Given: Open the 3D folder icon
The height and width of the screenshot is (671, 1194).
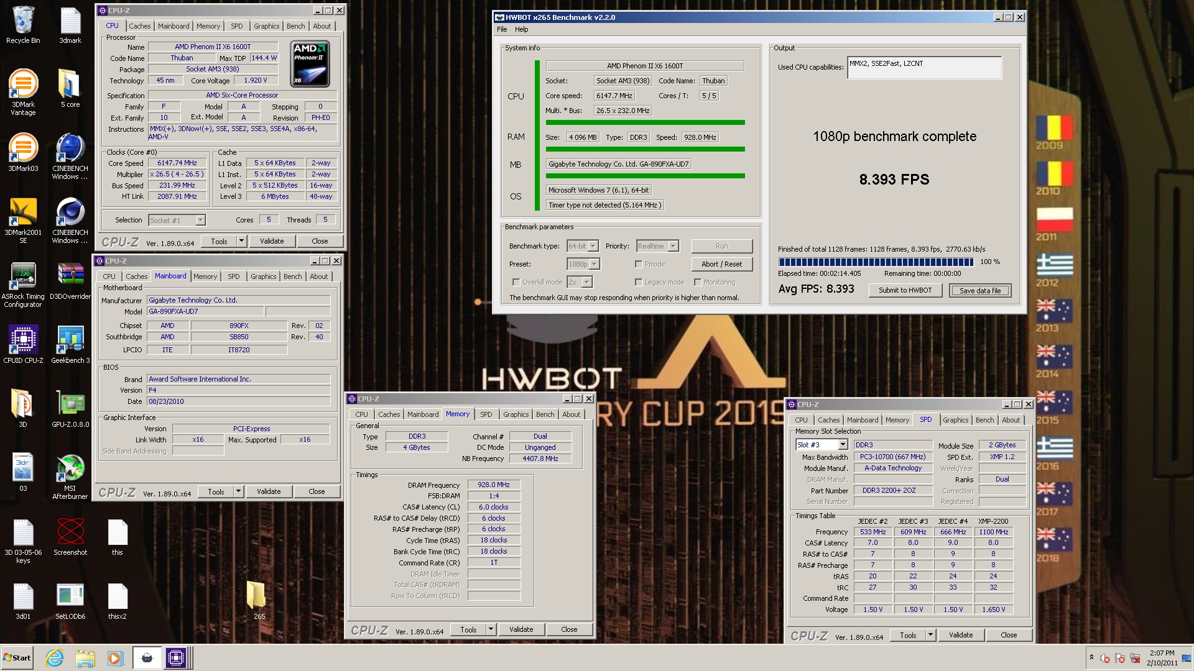Looking at the screenshot, I should click(x=23, y=408).
